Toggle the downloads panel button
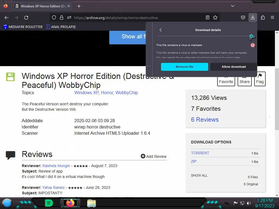 click(x=253, y=17)
